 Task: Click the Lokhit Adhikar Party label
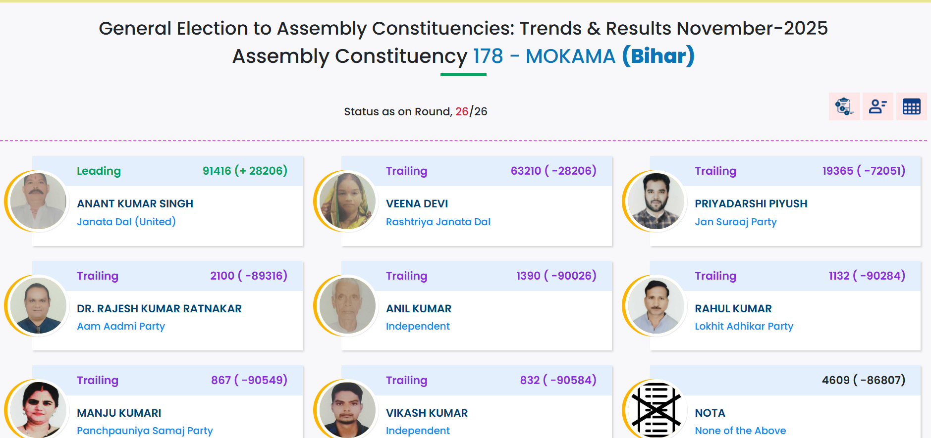[744, 326]
